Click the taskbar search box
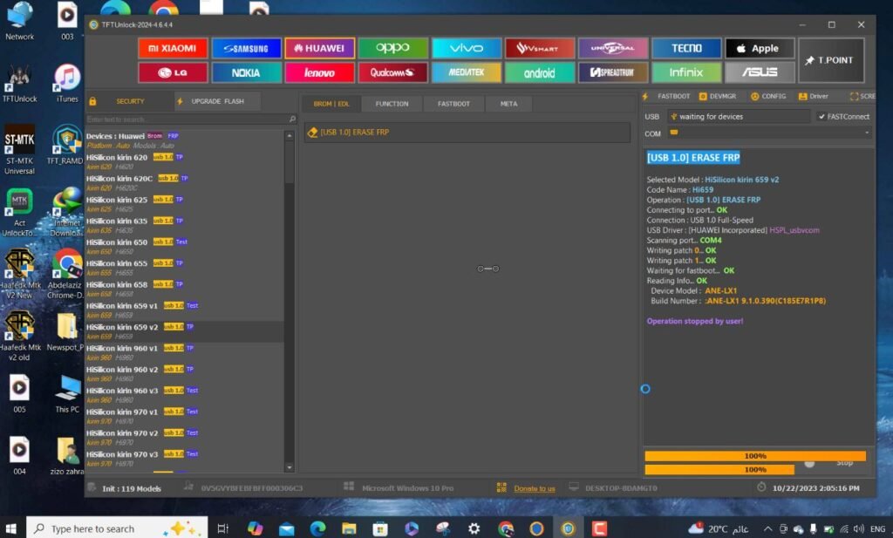The height and width of the screenshot is (538, 893). (x=117, y=528)
